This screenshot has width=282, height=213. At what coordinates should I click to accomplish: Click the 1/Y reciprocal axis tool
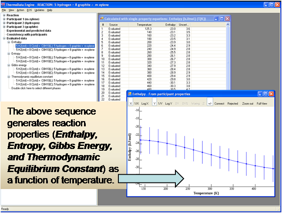pos(160,103)
